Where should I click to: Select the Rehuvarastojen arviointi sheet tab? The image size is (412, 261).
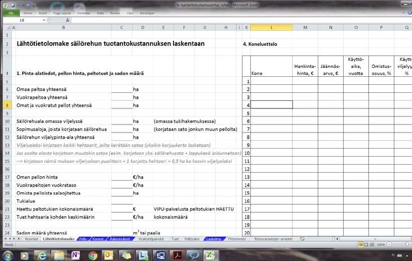point(273,239)
